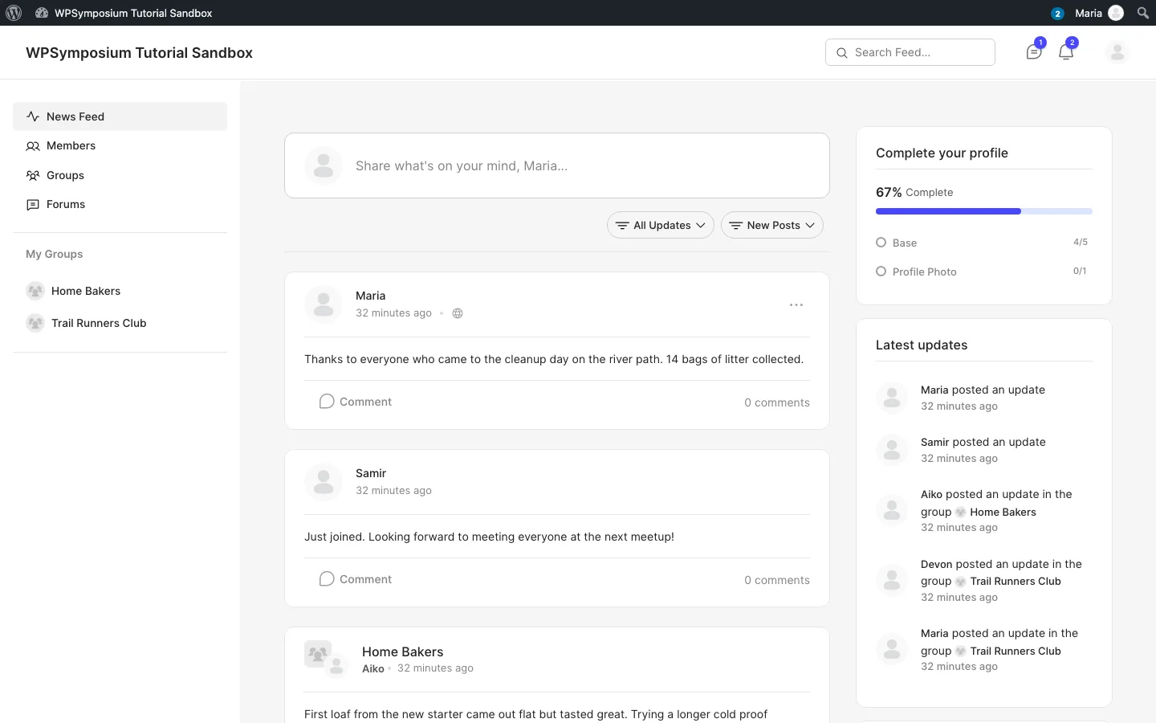The image size is (1156, 723).
Task: Click the dashboard icon beside the admin bar site name
Action: click(42, 13)
